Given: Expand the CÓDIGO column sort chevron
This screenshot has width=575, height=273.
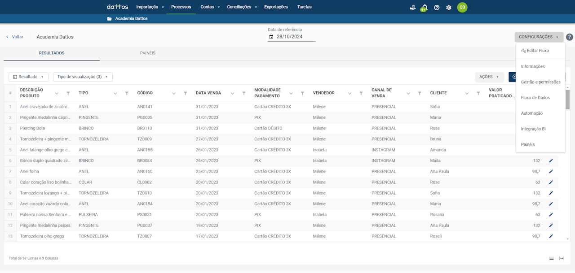Looking at the screenshot, I should coord(174,93).
